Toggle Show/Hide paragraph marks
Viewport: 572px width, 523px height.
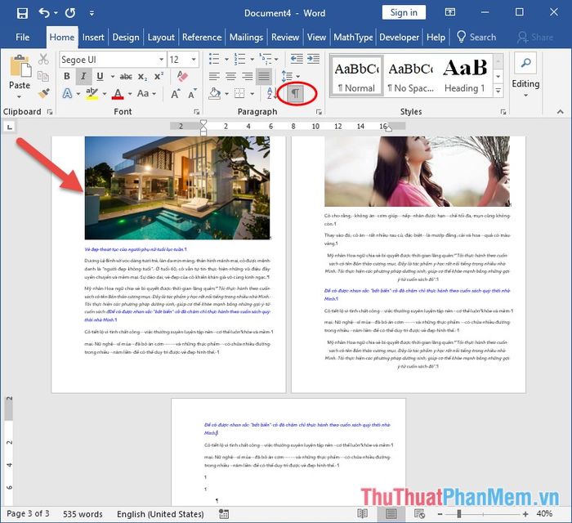click(x=296, y=94)
